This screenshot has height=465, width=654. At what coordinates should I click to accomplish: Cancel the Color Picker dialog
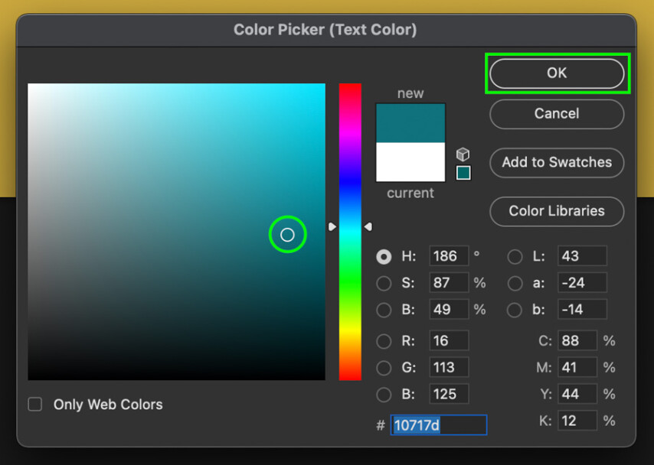tap(556, 114)
